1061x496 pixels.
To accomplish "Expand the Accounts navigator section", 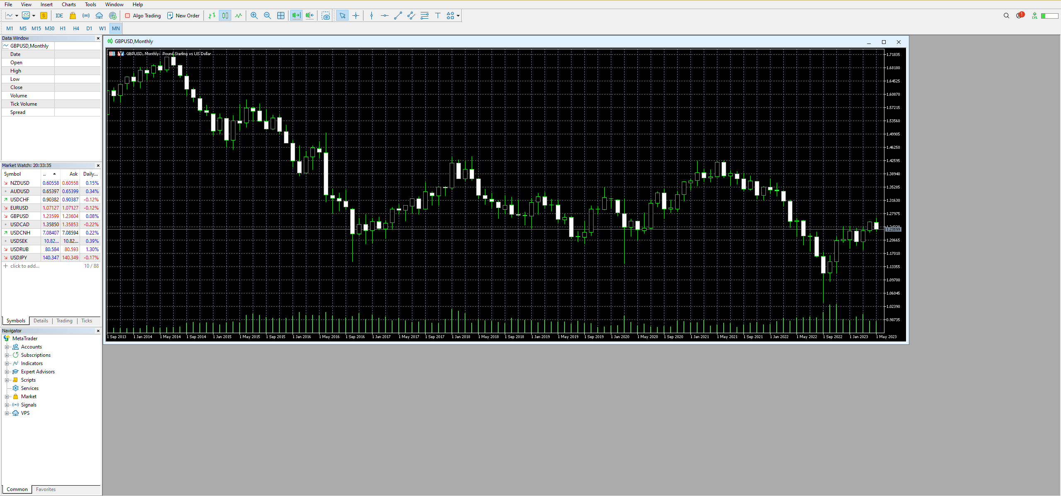I will 7,346.
